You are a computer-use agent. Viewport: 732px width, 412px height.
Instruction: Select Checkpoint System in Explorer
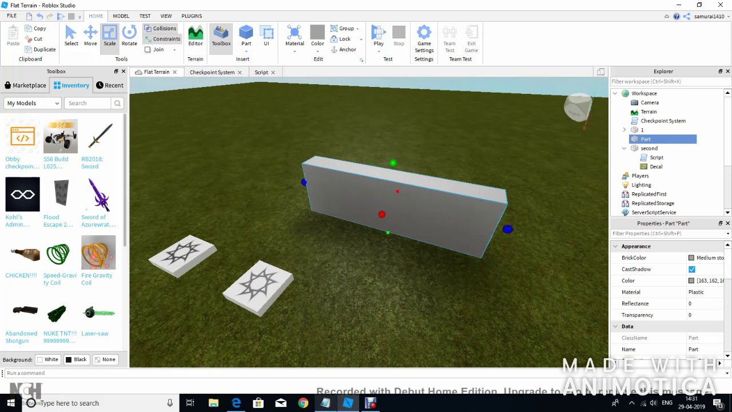point(663,121)
